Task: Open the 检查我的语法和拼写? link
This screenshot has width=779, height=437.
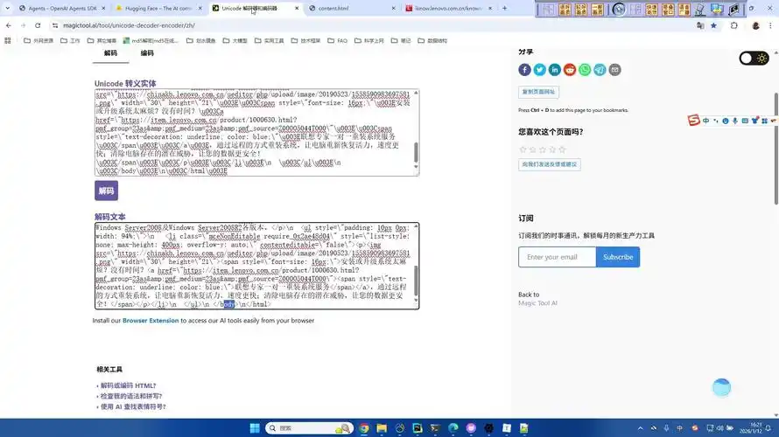Action: (131, 396)
